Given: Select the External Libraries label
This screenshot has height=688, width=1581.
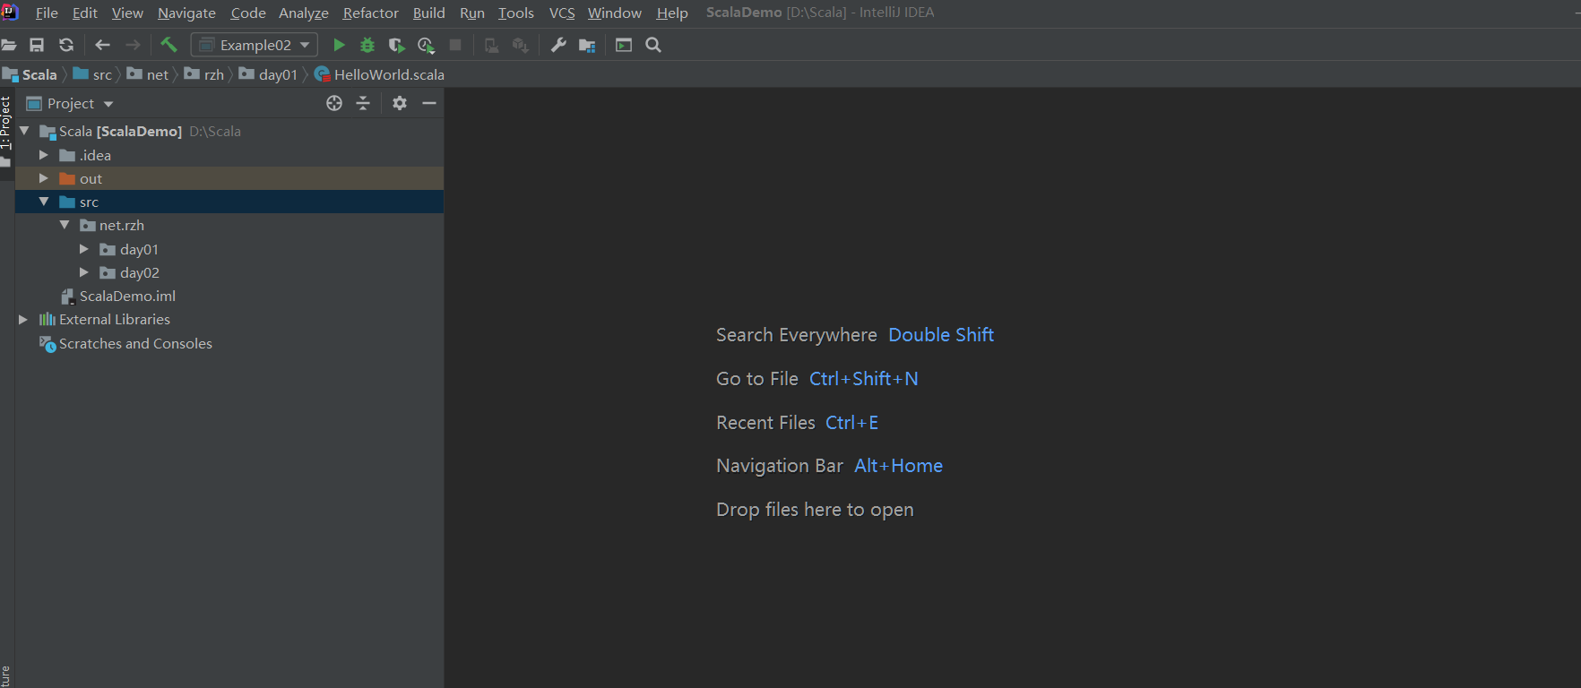Looking at the screenshot, I should [115, 319].
